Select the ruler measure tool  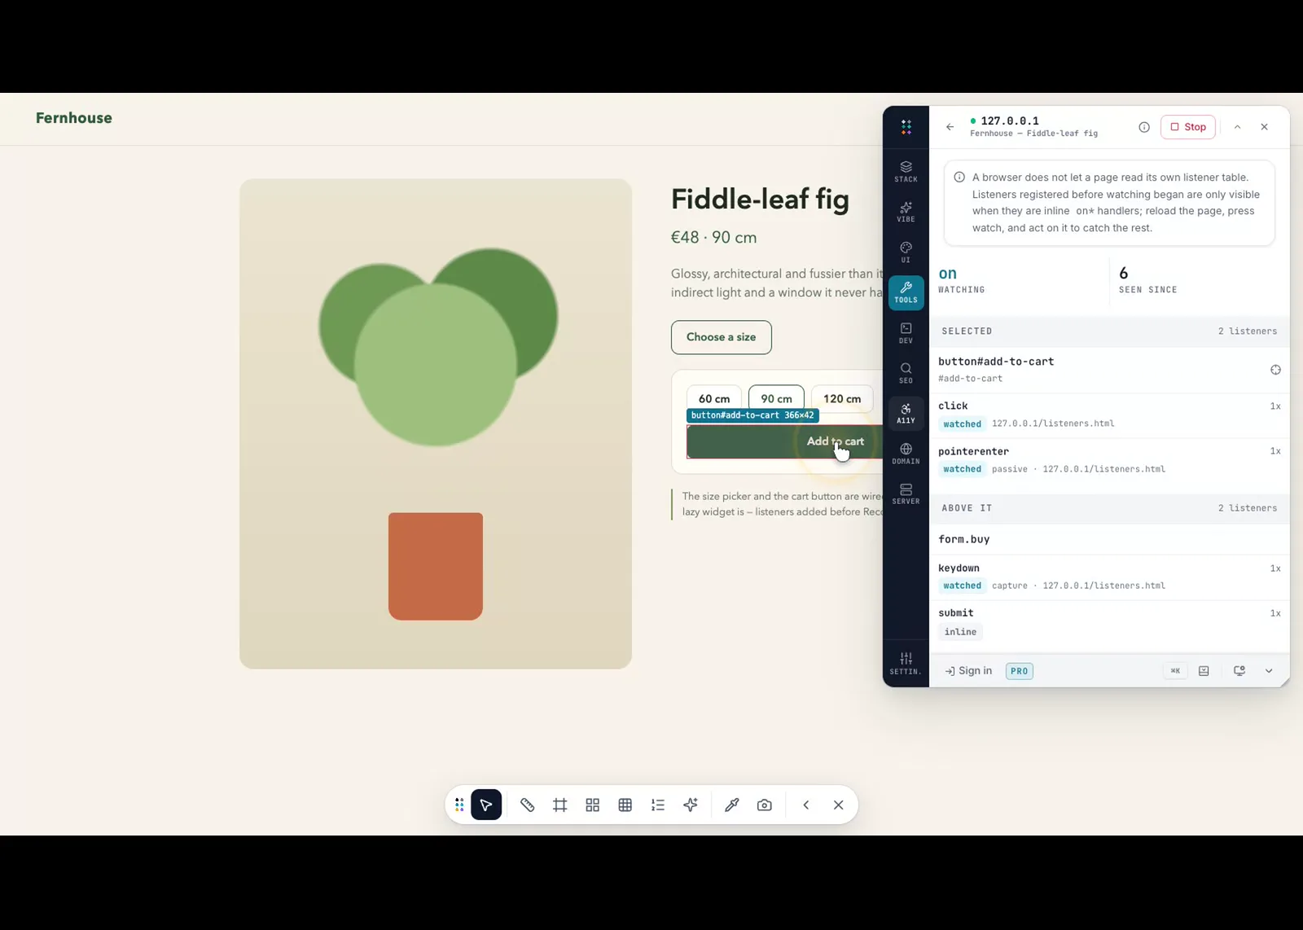coord(528,805)
